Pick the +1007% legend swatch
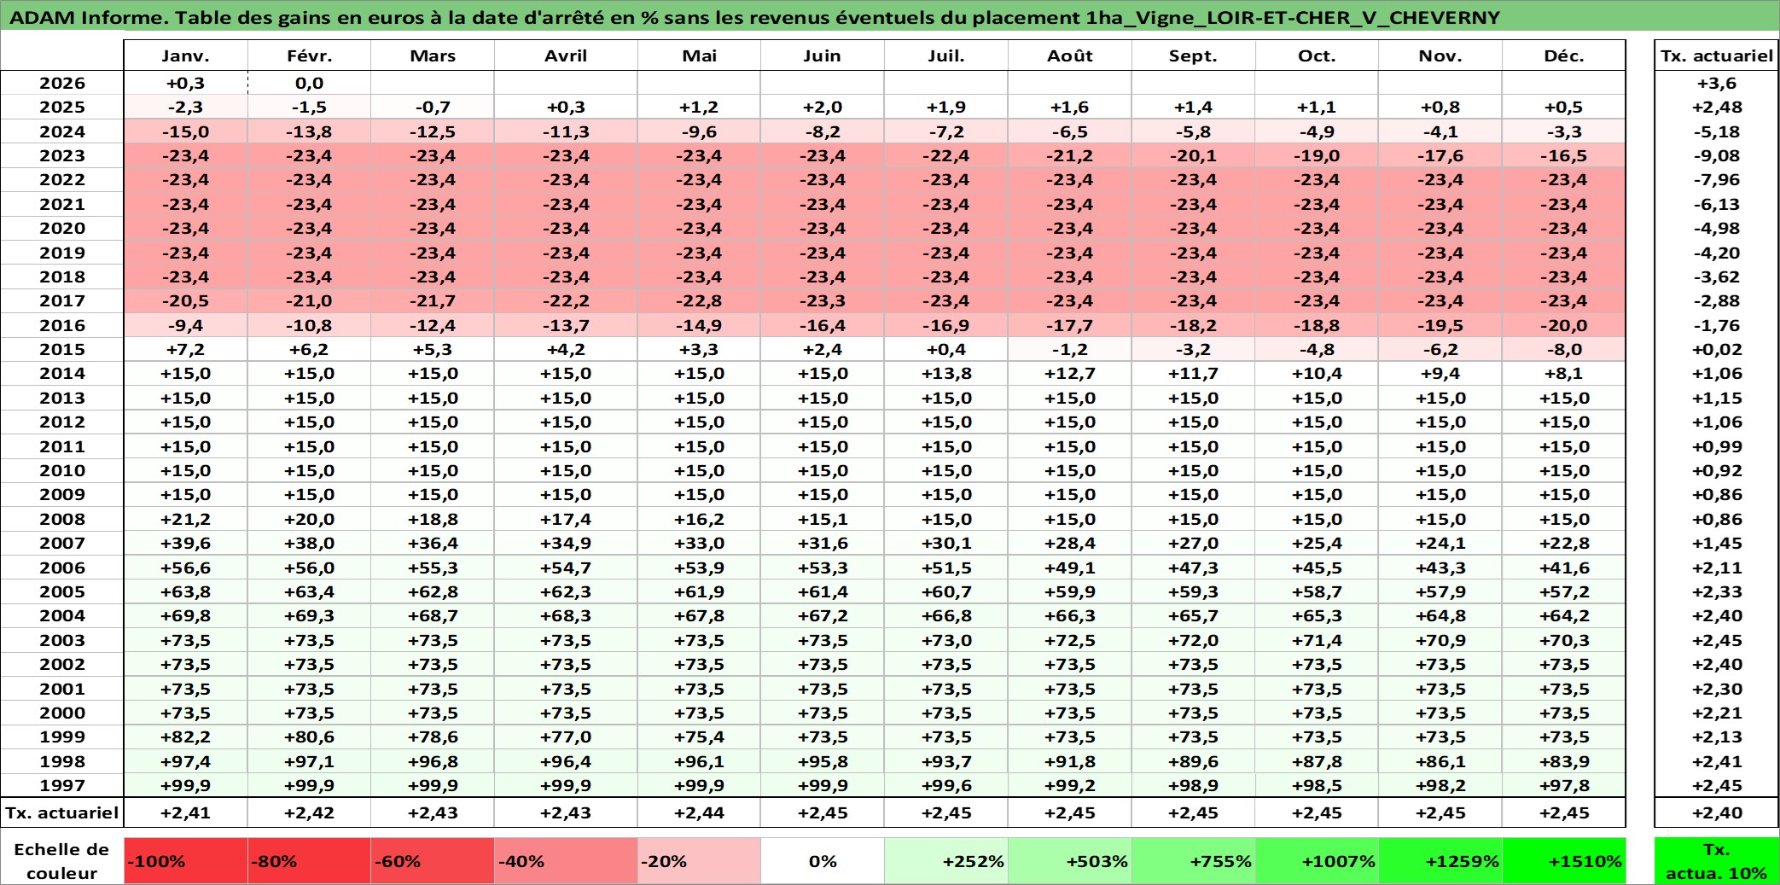The image size is (1780, 885). (x=1317, y=861)
